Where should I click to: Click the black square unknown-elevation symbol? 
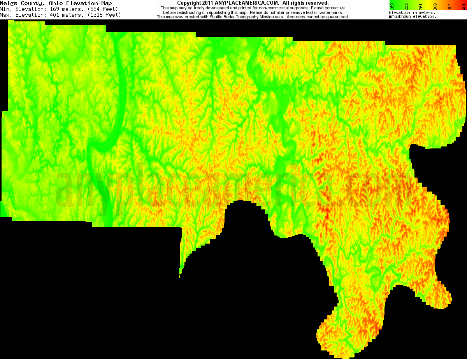(390, 16)
